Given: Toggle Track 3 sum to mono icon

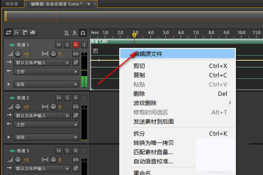Looking at the screenshot, I should pyautogui.click(x=76, y=160).
